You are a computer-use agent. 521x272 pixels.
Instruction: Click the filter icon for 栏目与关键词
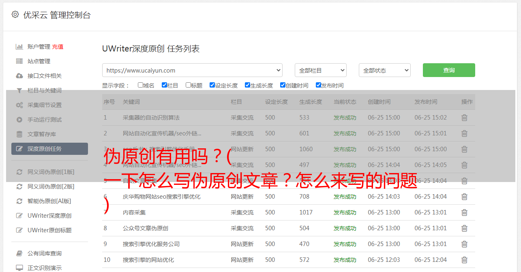pos(19,90)
